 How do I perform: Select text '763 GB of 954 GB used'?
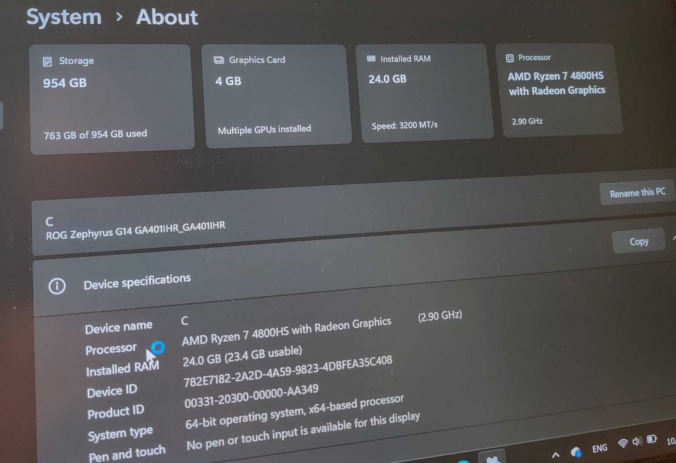pos(95,135)
